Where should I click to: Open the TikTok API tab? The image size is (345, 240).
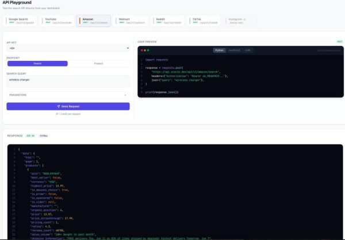tap(204, 21)
